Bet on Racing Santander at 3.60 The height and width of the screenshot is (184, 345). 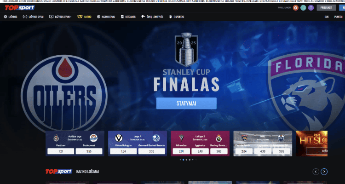point(219,151)
